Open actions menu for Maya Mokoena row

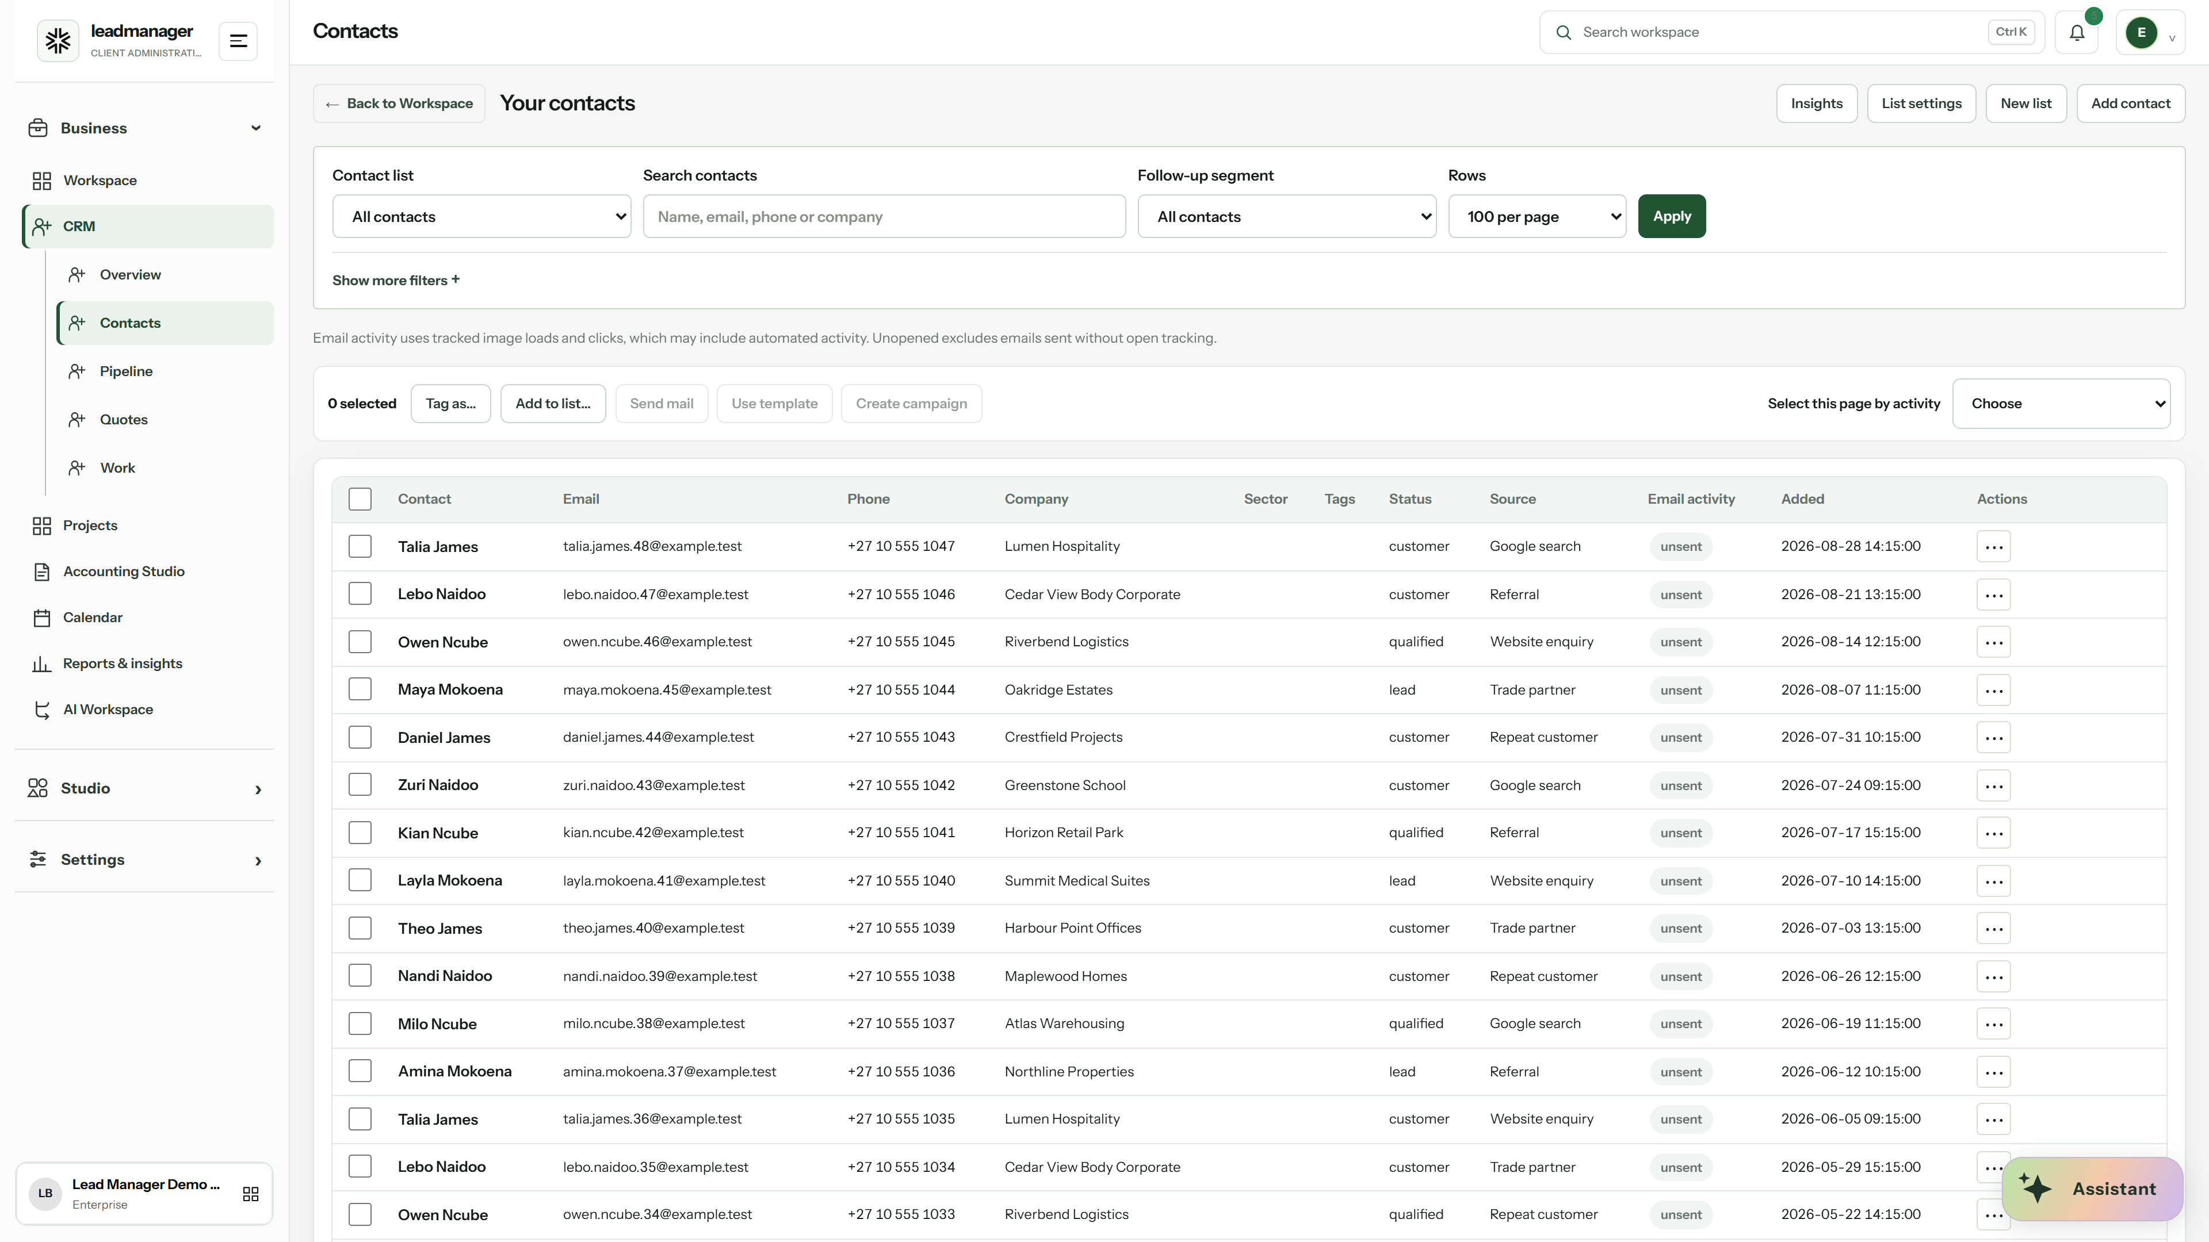pos(1994,690)
